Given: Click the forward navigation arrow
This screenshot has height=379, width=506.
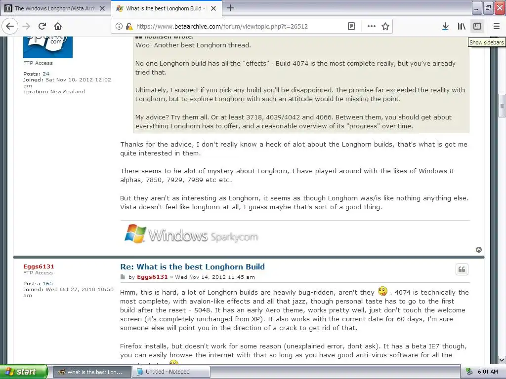Looking at the screenshot, I should click(x=26, y=26).
